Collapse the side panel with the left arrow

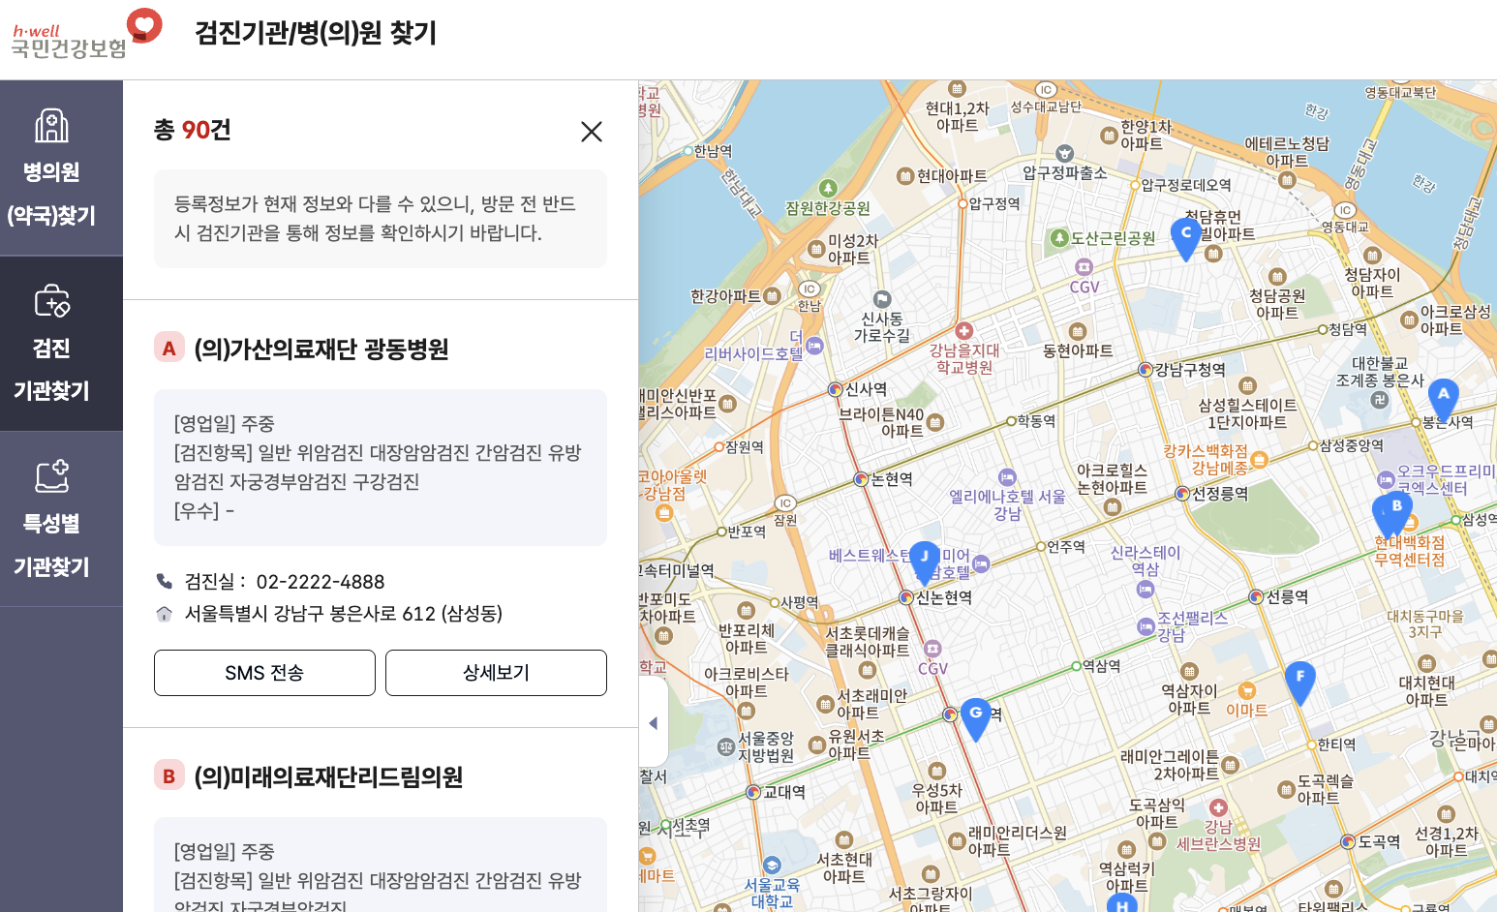click(x=654, y=723)
